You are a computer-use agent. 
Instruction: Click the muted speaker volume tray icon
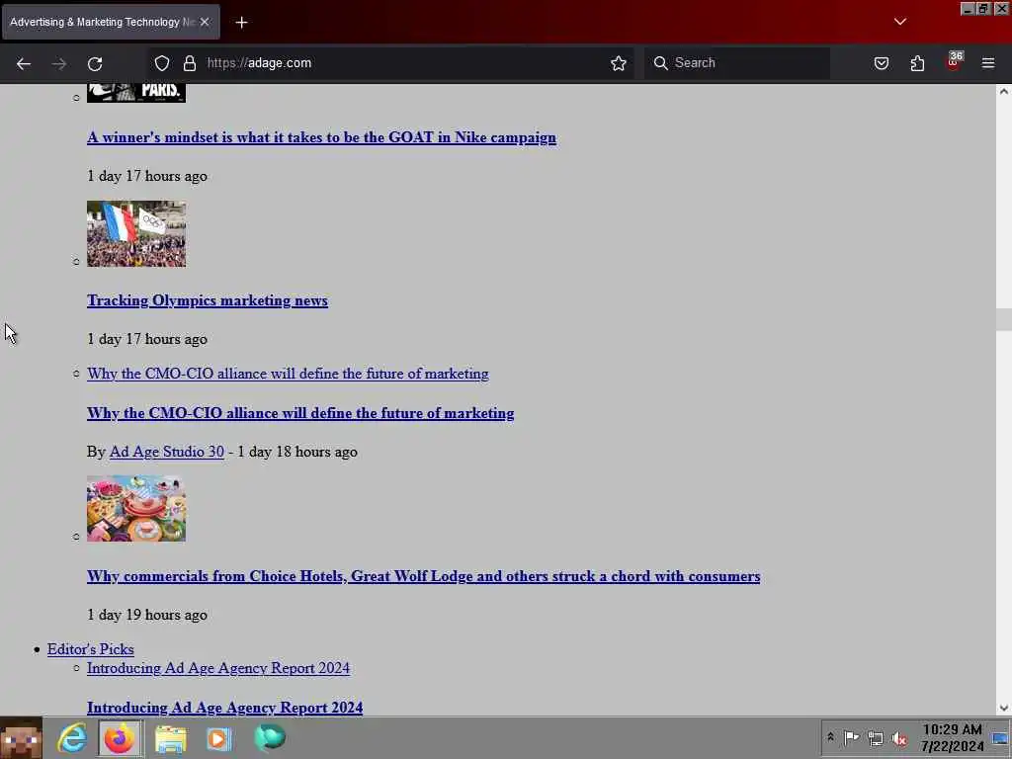[899, 738]
